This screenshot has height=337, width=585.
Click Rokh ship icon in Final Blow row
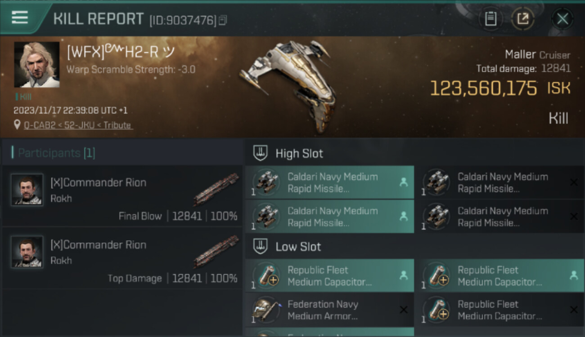(x=216, y=189)
